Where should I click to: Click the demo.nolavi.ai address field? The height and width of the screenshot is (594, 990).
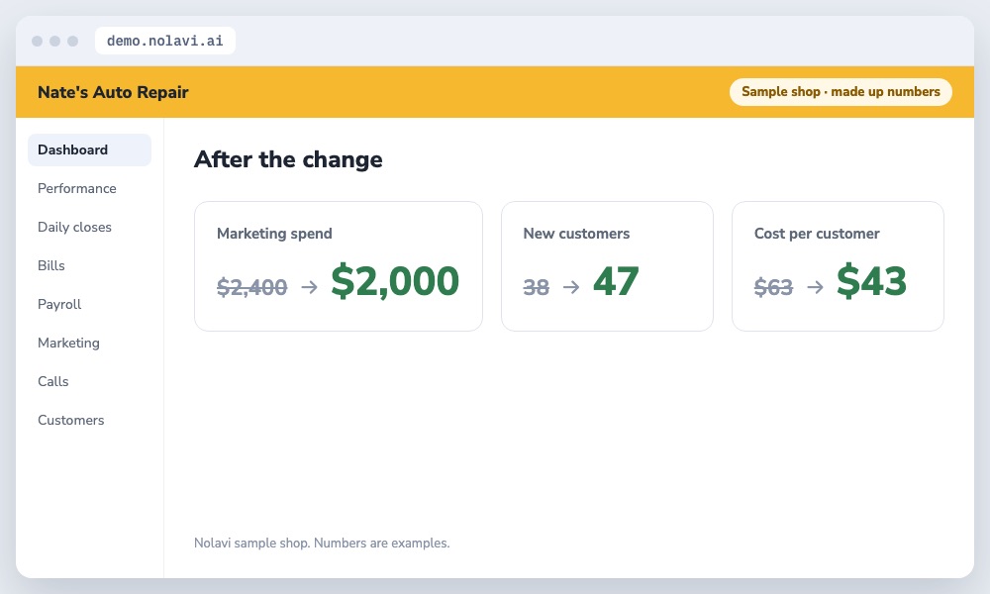(164, 41)
